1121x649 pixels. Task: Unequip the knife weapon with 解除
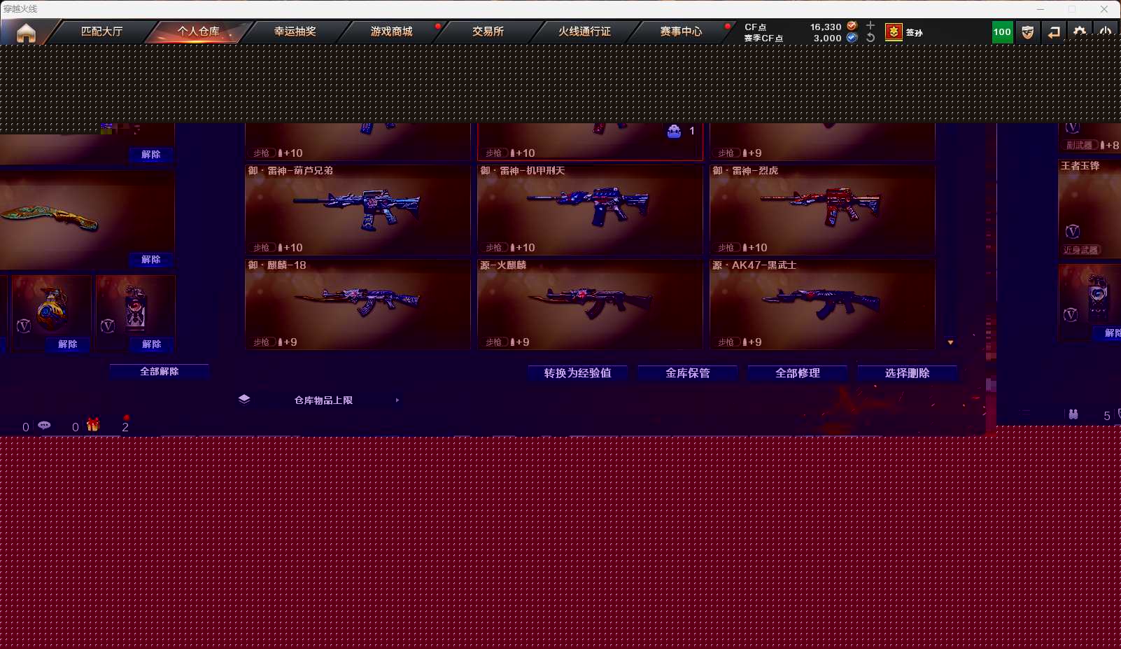click(x=151, y=260)
